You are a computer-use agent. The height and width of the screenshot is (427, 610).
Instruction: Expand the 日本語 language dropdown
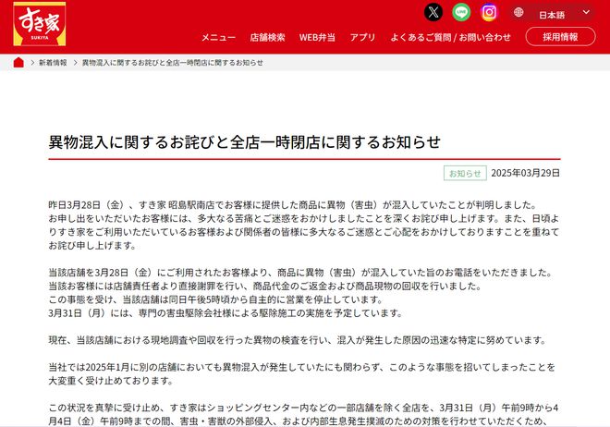553,13
